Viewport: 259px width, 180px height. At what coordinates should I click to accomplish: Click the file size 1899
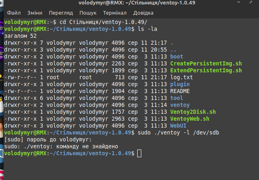click(118, 70)
